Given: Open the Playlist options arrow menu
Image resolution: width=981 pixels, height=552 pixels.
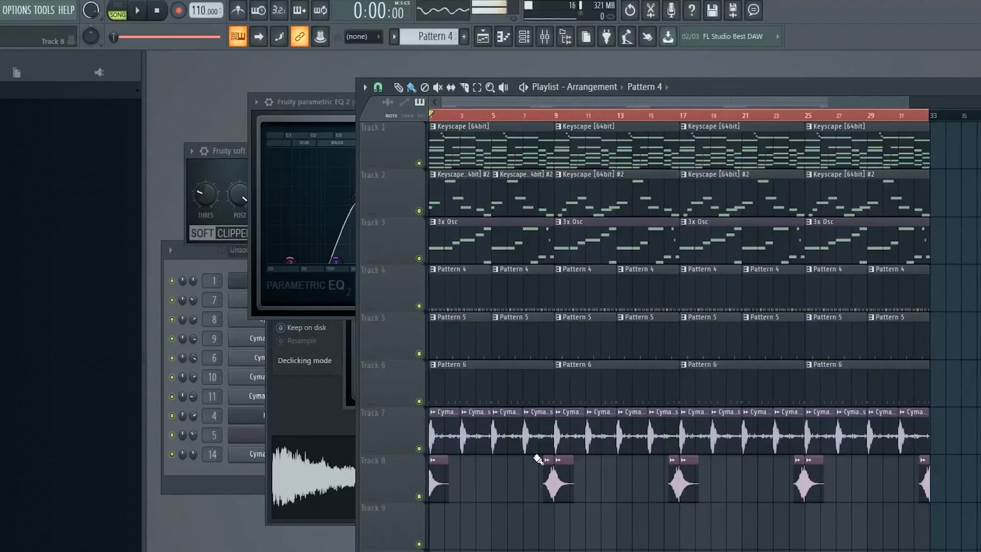Looking at the screenshot, I should pyautogui.click(x=365, y=87).
